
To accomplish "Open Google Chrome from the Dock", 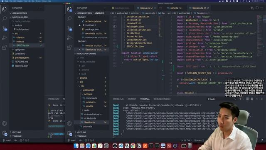I will click(133, 146).
